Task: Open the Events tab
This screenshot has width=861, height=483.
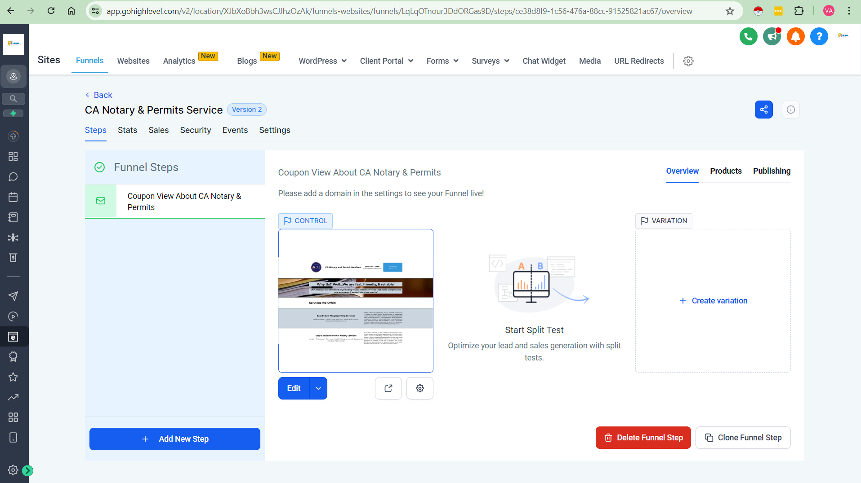Action: pyautogui.click(x=235, y=130)
